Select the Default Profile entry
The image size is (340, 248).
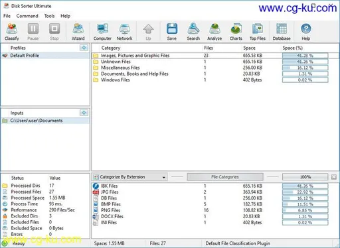tap(45, 56)
